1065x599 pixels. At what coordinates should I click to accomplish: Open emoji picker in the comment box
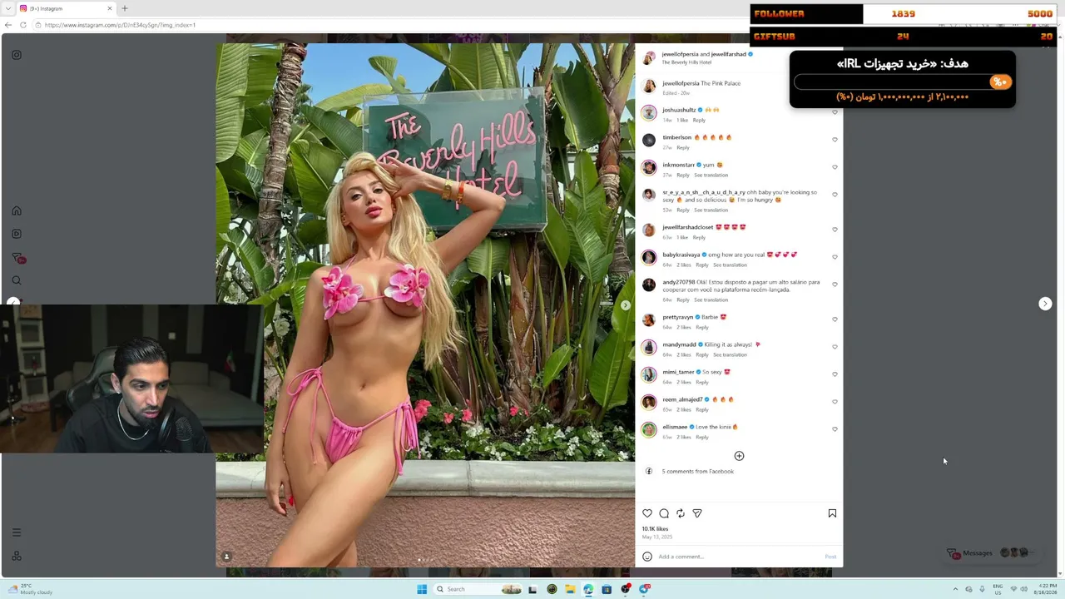pos(647,557)
